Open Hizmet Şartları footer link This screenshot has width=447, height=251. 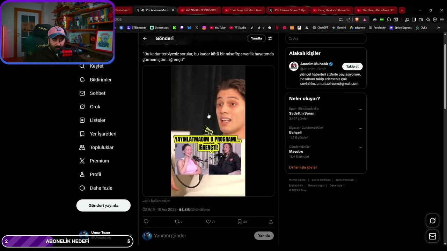click(x=298, y=180)
